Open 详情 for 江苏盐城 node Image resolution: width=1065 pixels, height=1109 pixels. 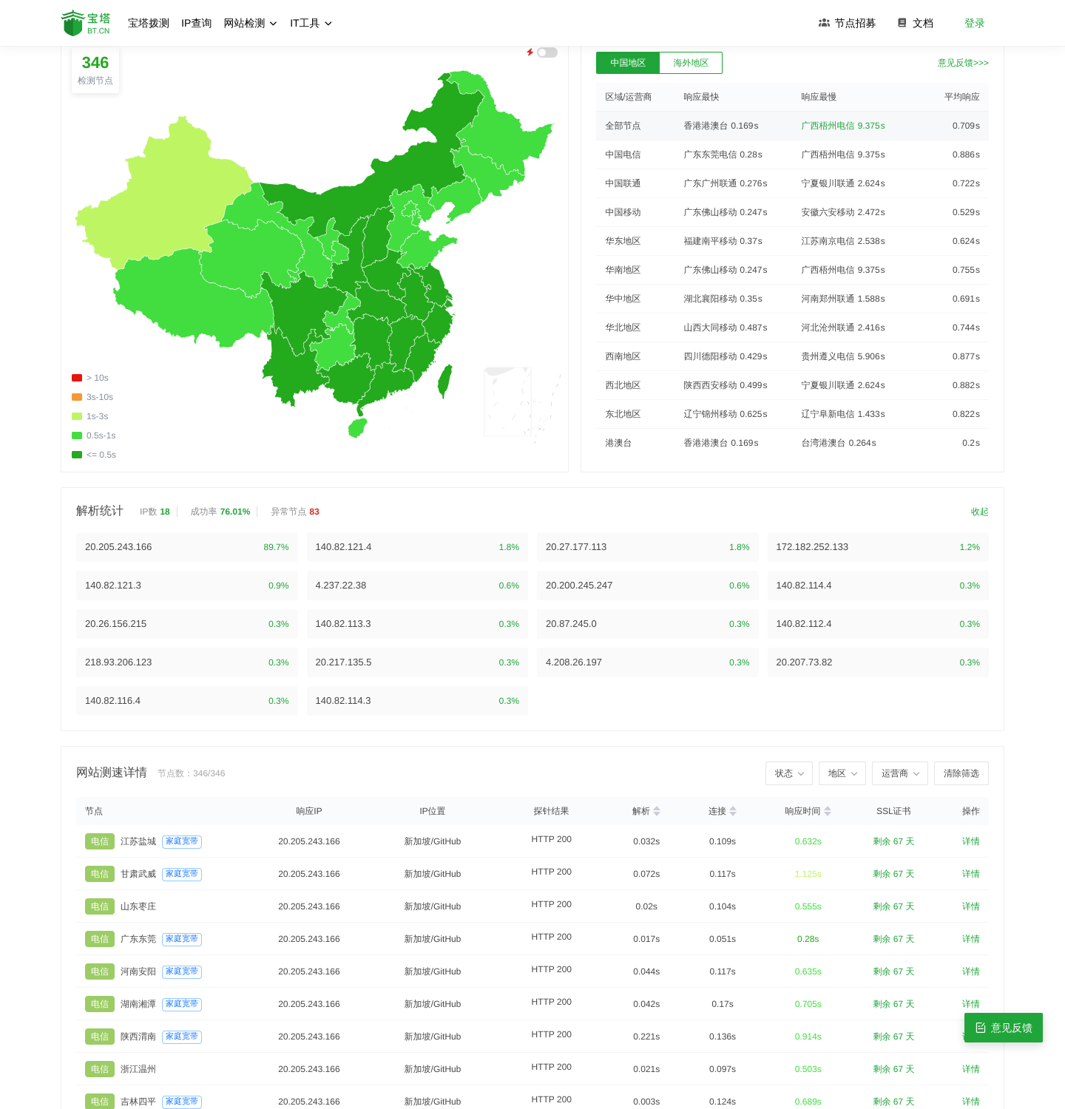point(971,841)
